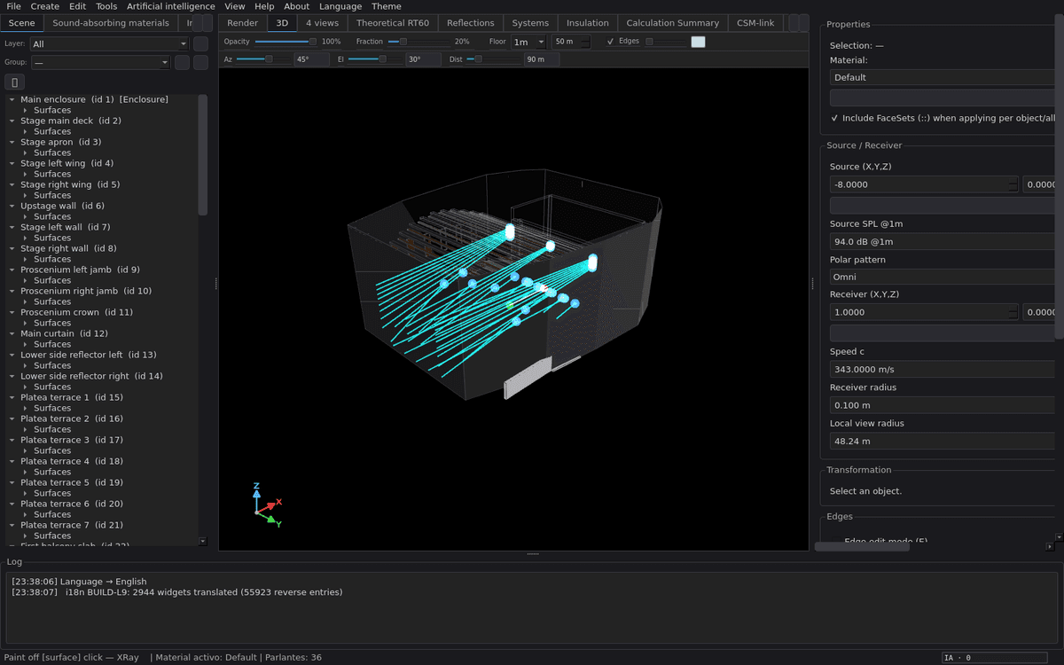Click the unlabeled button beside the Layer dropdown
This screenshot has width=1064, height=665.
coord(201,43)
